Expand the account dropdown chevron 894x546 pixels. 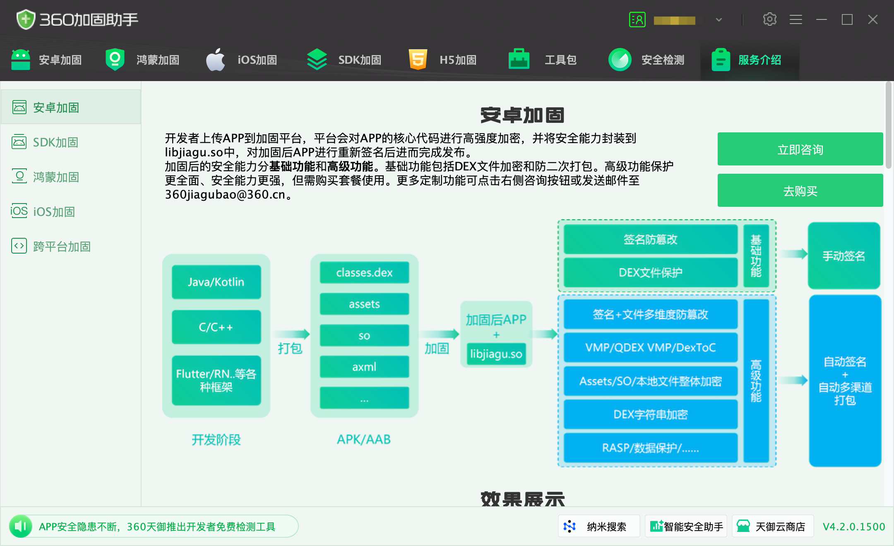point(719,20)
